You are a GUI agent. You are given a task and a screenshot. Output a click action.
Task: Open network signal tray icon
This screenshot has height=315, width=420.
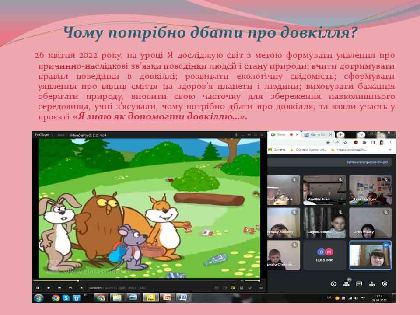click(350, 298)
